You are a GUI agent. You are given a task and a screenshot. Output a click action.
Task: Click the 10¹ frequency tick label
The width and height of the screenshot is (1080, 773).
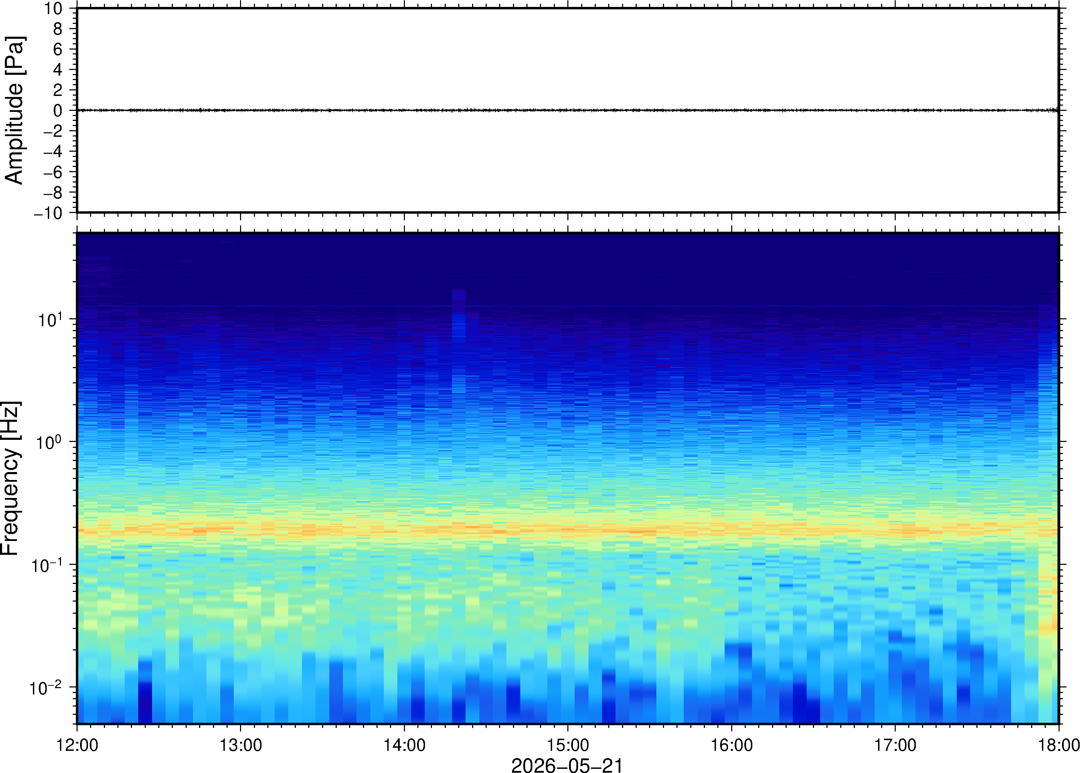pos(50,319)
